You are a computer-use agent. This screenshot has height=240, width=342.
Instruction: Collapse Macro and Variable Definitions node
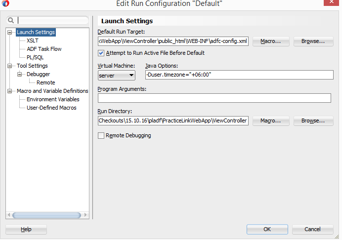point(9,91)
